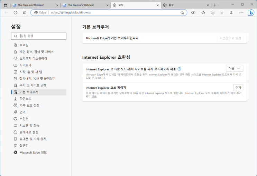Click the Microsoft Edge 정보 logo icon
The height and width of the screenshot is (176, 257).
pos(16,153)
